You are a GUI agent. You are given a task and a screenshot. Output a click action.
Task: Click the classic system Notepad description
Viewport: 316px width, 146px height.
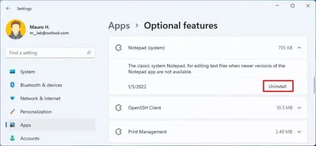click(x=207, y=69)
